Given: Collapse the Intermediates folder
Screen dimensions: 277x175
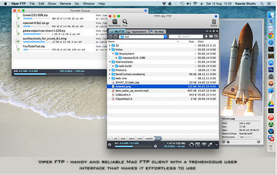Looking at the screenshot, I should 110,62.
